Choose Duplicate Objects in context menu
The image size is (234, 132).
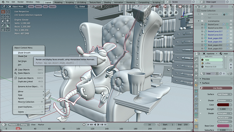[29, 78]
